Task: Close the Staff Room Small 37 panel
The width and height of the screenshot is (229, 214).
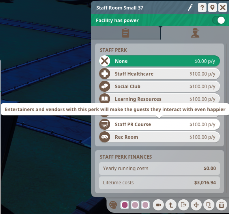Action: (x=223, y=8)
